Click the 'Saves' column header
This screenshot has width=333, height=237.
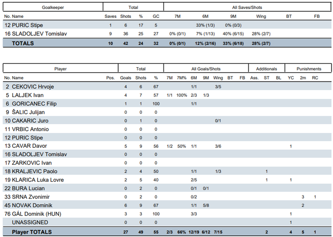110,16
